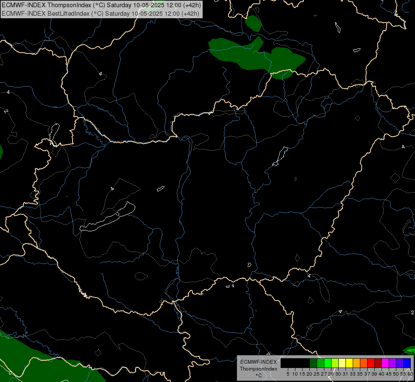Image resolution: width=415 pixels, height=382 pixels.
Task: Click the ECMWF-INDEX ThompsonIndex title line
Action: pos(101,5)
